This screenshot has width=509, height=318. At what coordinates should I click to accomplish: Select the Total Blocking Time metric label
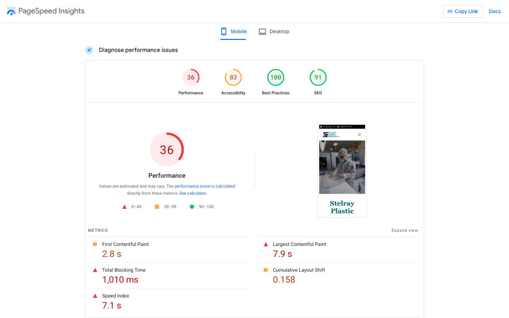pyautogui.click(x=124, y=270)
